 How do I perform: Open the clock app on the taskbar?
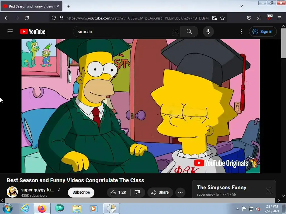click(111, 208)
